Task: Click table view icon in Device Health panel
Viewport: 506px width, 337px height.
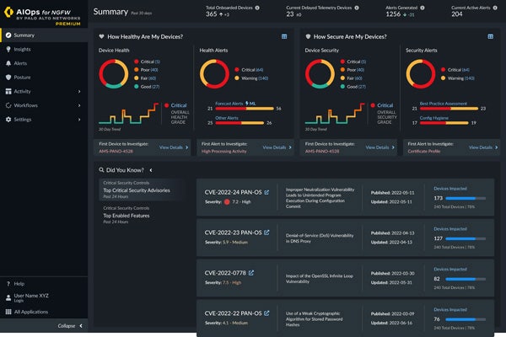Action: point(283,37)
